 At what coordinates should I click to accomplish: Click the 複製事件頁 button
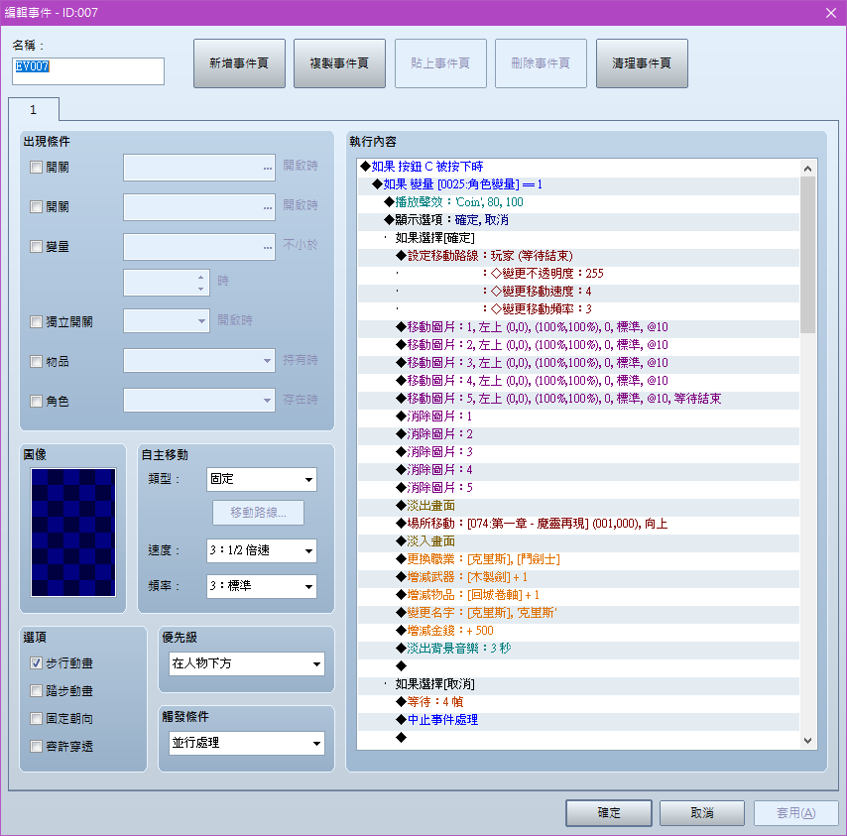coord(340,63)
